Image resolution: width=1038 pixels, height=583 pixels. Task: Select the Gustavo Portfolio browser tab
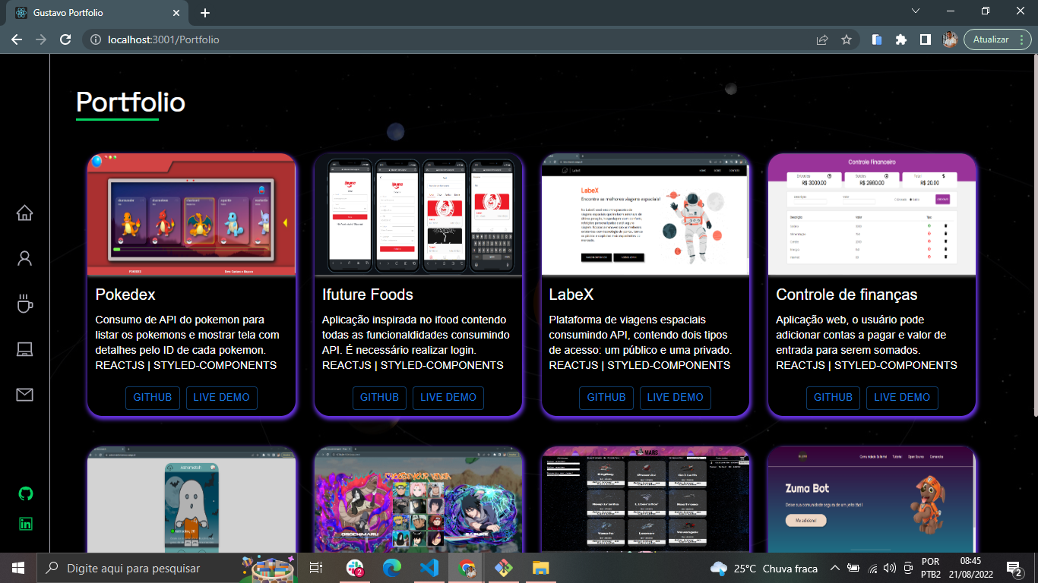click(97, 13)
